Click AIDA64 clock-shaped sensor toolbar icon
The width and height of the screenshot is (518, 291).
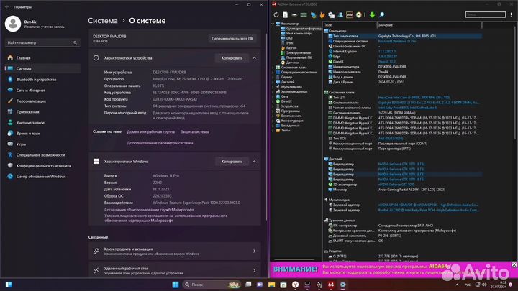pos(359,15)
